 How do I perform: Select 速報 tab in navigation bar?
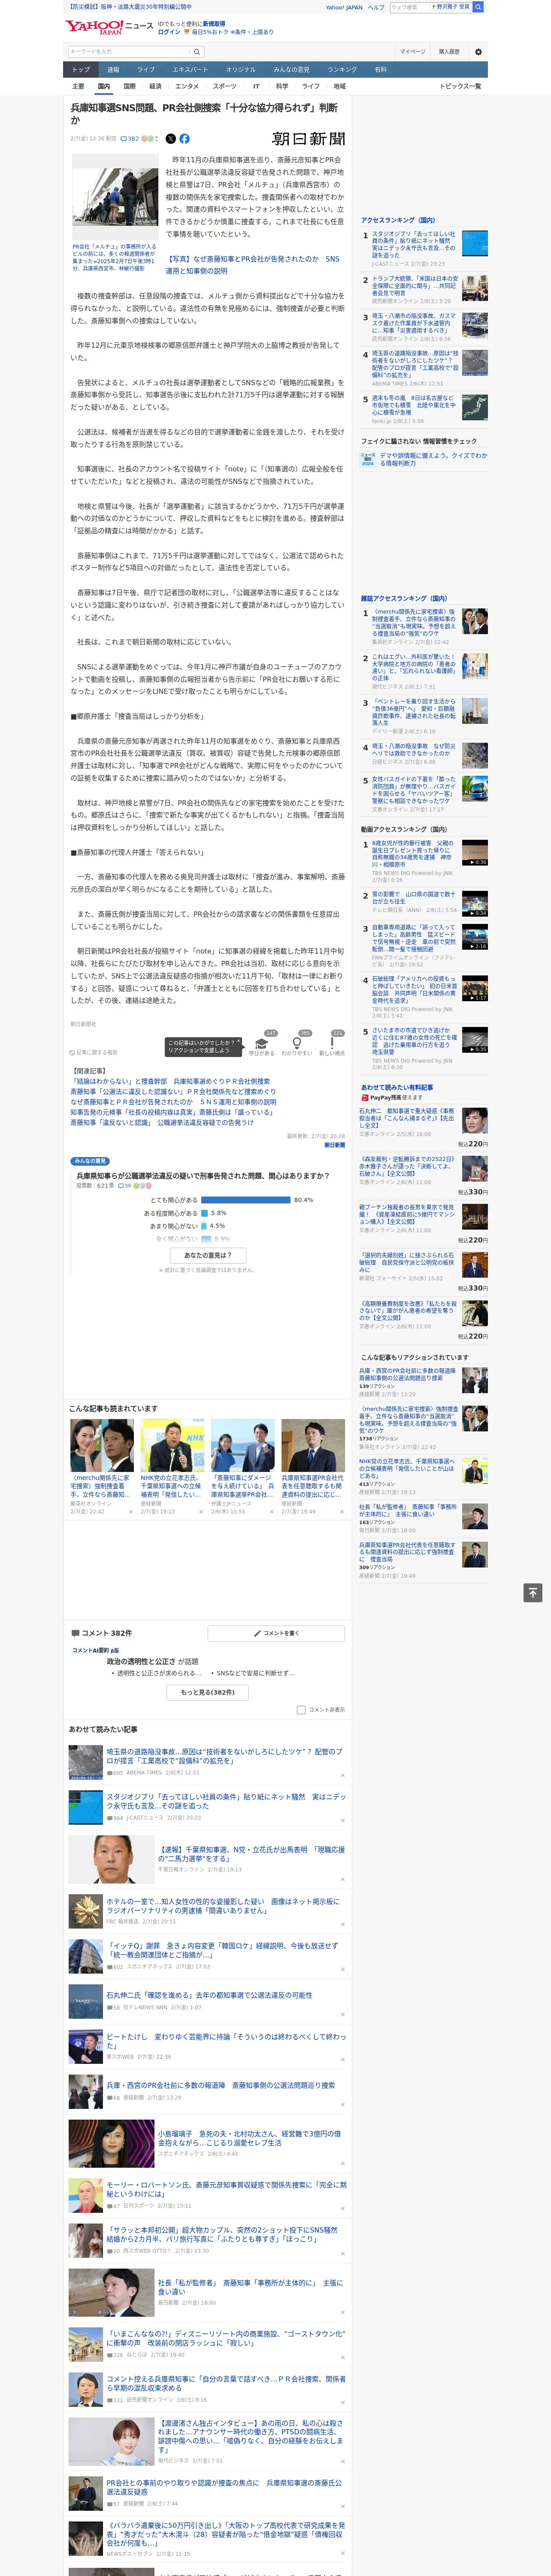pos(113,69)
